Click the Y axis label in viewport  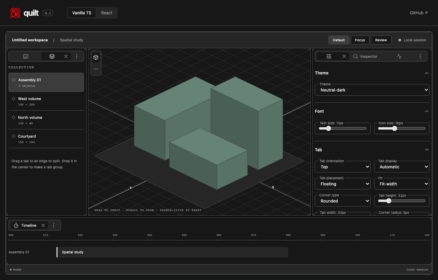click(130, 188)
